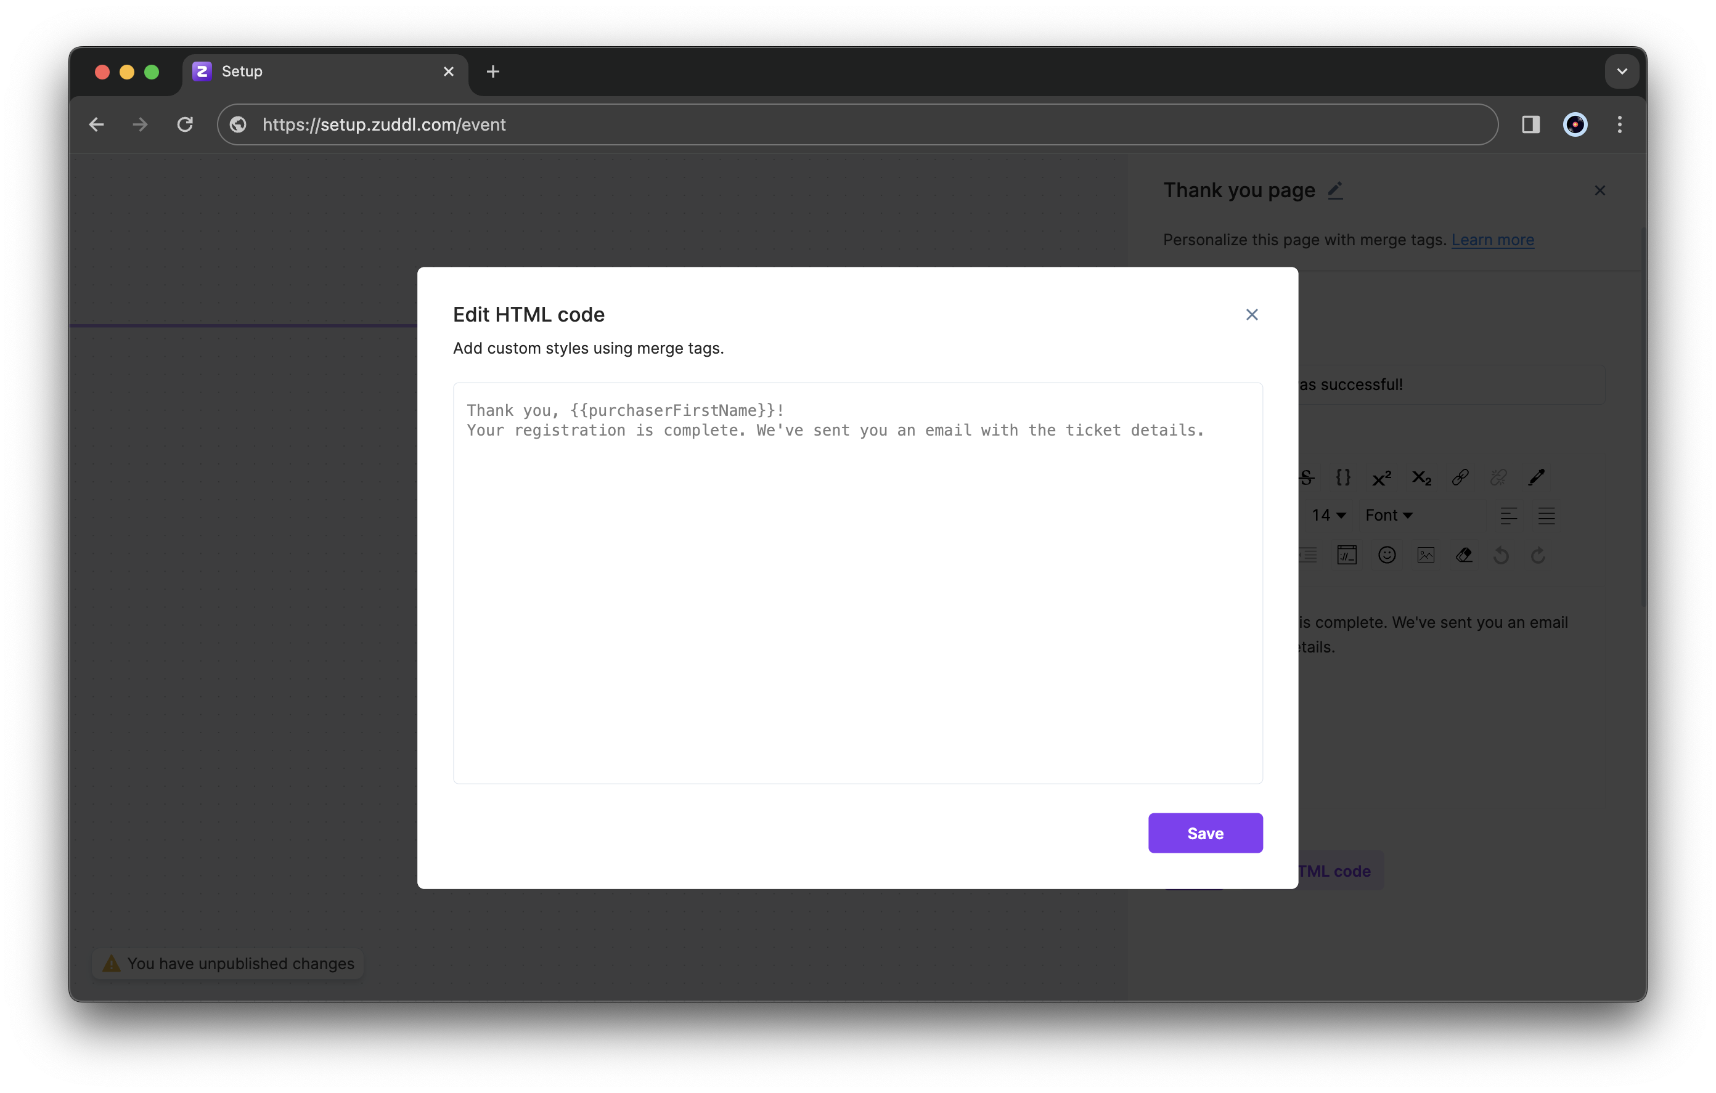Viewport: 1716px width, 1093px height.
Task: Click the browser back arrow
Action: [x=97, y=124]
